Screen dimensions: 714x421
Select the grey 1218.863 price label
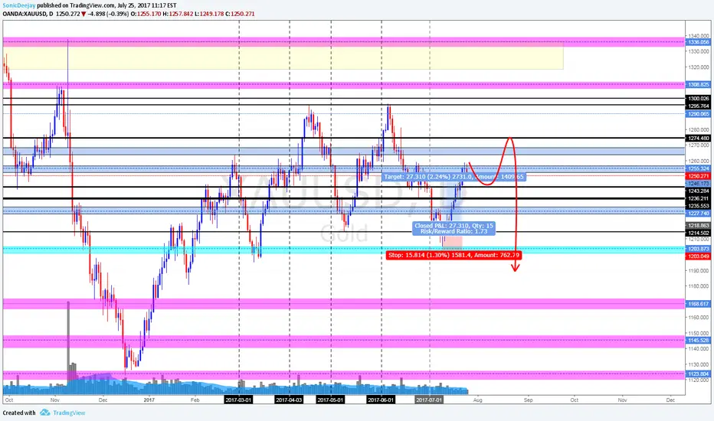click(698, 225)
